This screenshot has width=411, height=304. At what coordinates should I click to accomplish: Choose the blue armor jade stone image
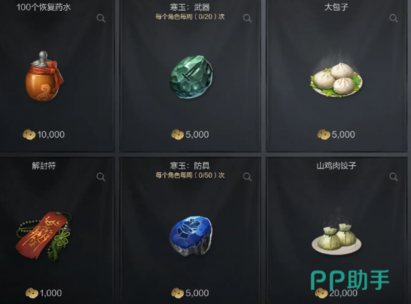(190, 235)
